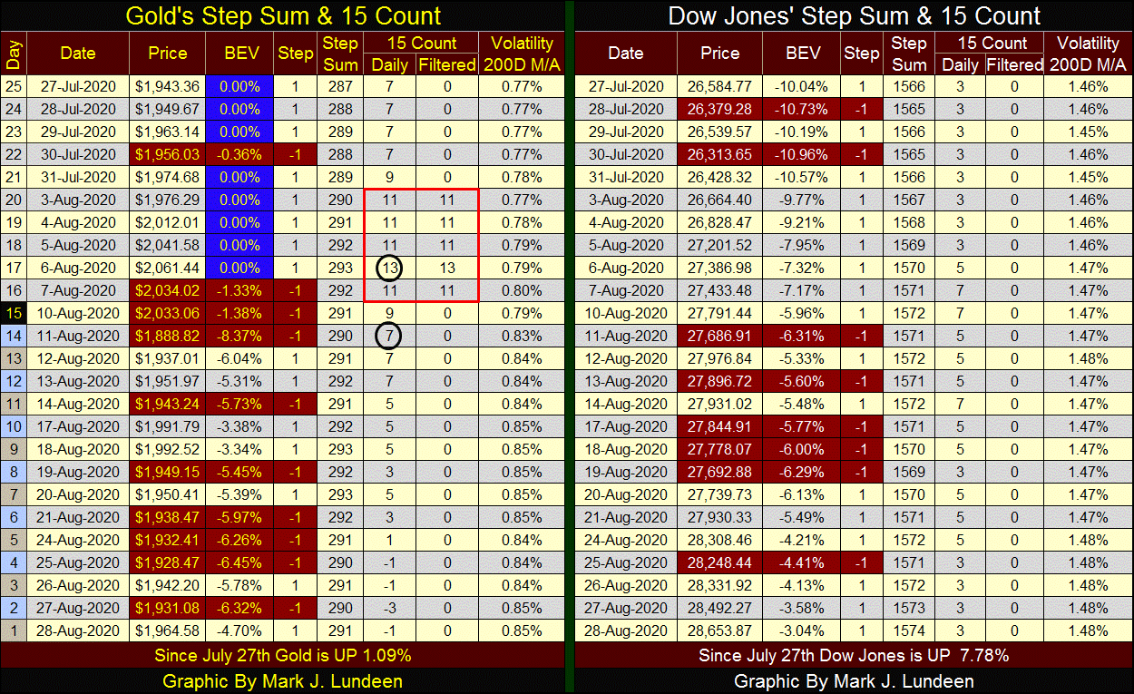Select Dow BEV value -7.95%
Screen dimensions: 1134x694
click(802, 246)
